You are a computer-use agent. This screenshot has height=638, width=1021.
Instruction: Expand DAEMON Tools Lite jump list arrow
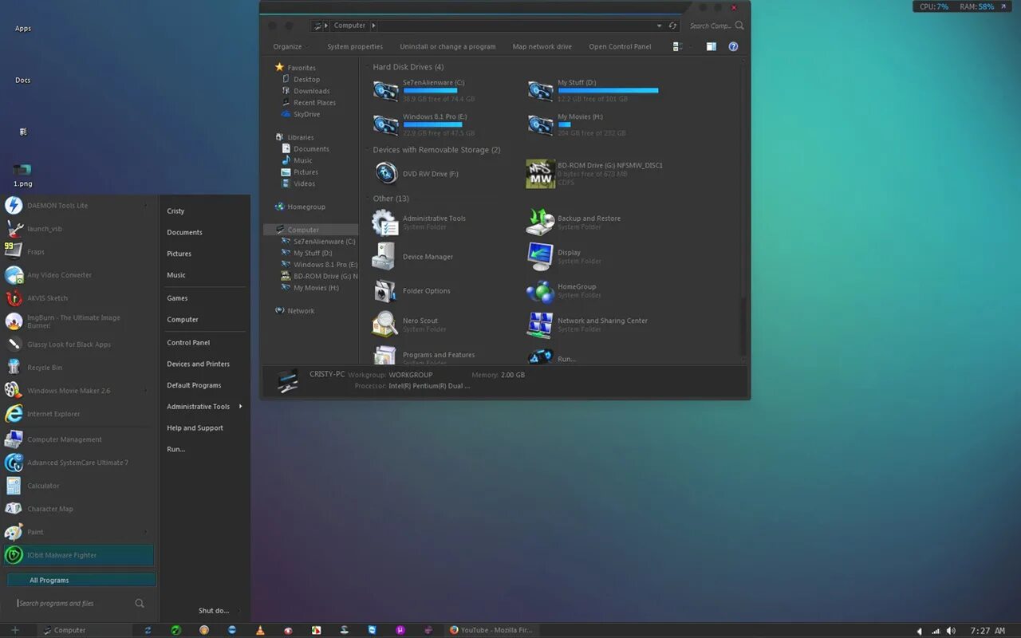[146, 206]
